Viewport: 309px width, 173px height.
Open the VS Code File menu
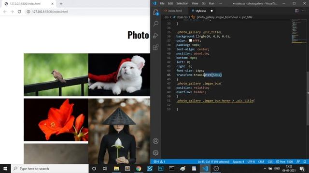click(x=162, y=3)
